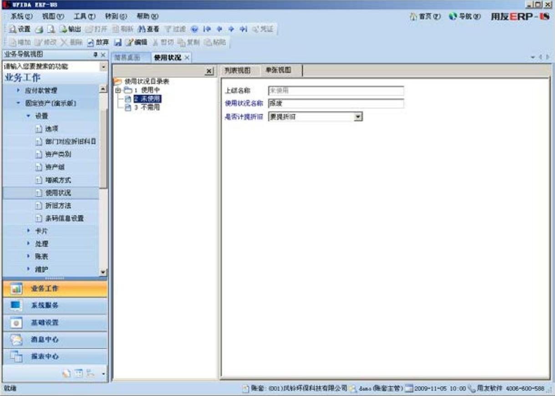
Task: Expand the 卡片 node
Action: point(28,231)
